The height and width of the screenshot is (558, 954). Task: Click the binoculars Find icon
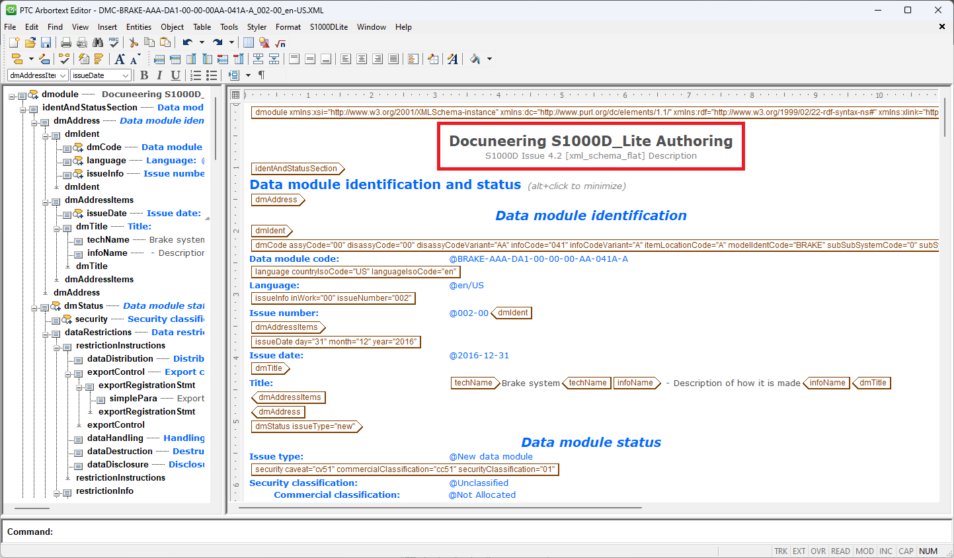tap(98, 42)
